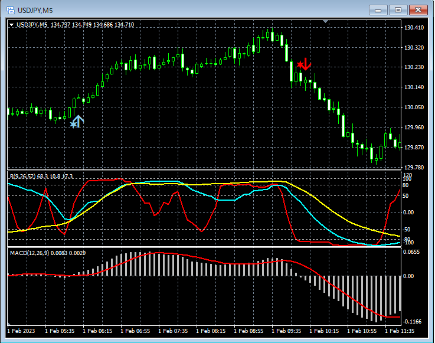Click the red asterisk beside the sell arrow

[x=300, y=64]
